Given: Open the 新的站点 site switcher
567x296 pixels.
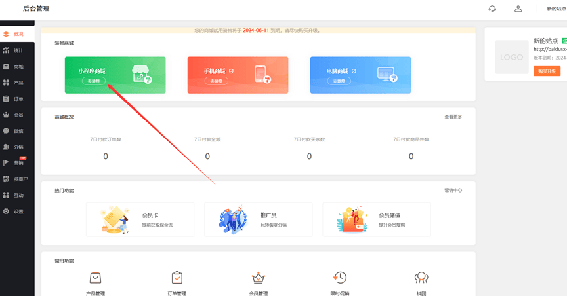Looking at the screenshot, I should tap(556, 9).
